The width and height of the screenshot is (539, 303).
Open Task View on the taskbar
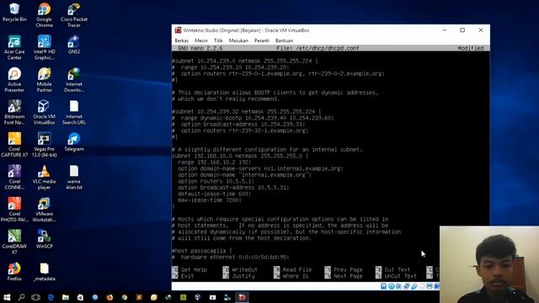click(35, 297)
